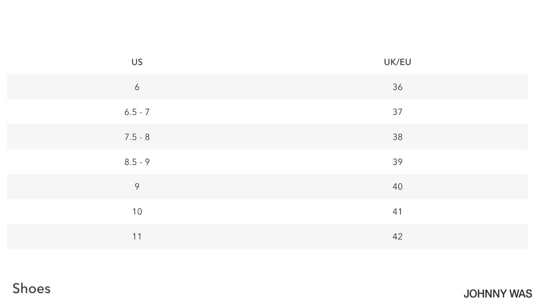Pick the EU size 41 cell
This screenshot has height=303, width=539.
[x=397, y=211]
